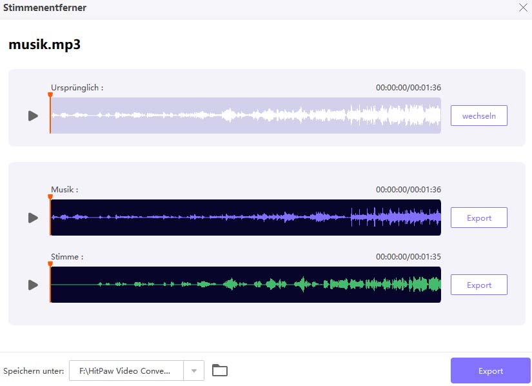Close the Stimmenentferner dialog
This screenshot has width=532, height=386.
(x=523, y=8)
